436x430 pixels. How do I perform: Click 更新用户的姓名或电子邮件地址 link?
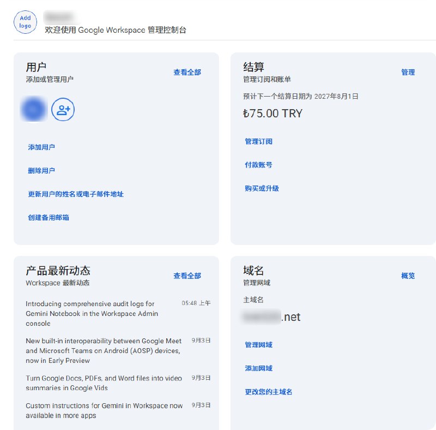(76, 194)
